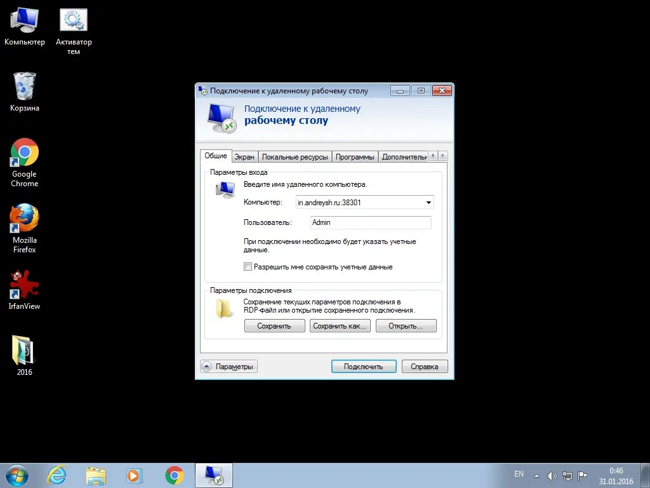The width and height of the screenshot is (650, 488).
Task: Select the Активатор тем desktop icon
Action: pos(74,30)
